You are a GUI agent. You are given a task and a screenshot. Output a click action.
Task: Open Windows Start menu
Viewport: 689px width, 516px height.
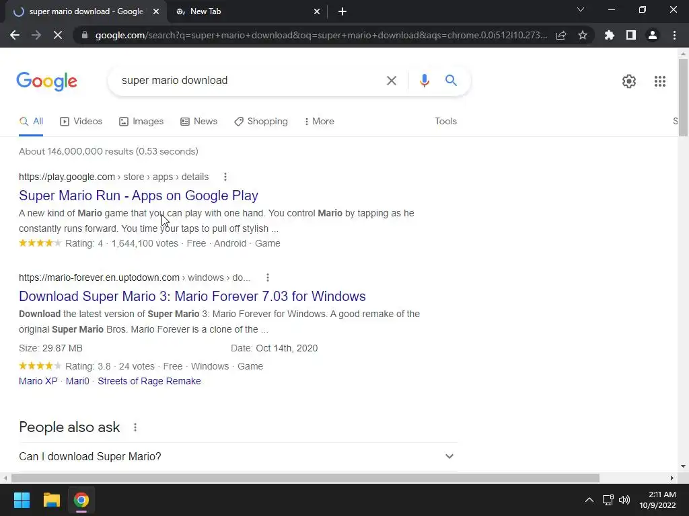pos(22,500)
